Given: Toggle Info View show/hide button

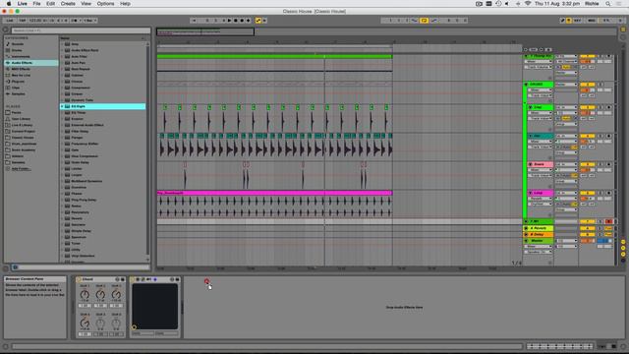Looking at the screenshot, I should (x=6, y=346).
